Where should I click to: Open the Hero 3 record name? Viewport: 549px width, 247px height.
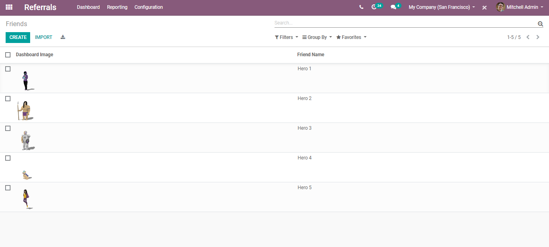(305, 128)
